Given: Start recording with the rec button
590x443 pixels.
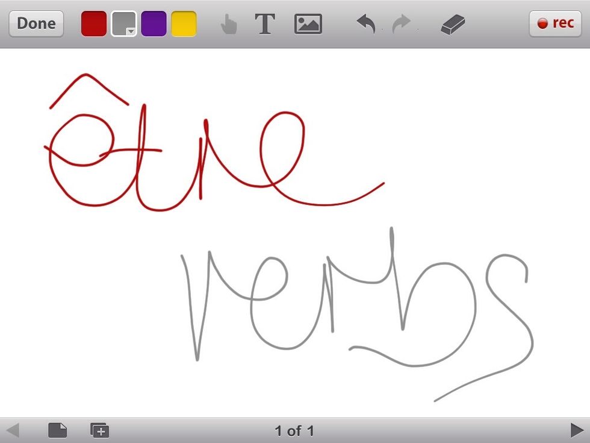Looking at the screenshot, I should 555,24.
